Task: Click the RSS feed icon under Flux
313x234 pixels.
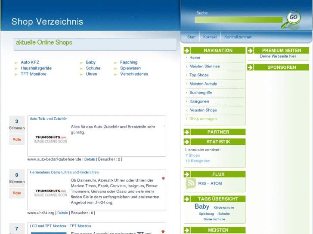Action: pos(191,183)
